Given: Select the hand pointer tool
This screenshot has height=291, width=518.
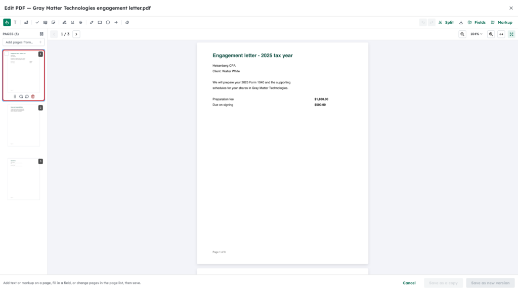Looking at the screenshot, I should (x=7, y=22).
